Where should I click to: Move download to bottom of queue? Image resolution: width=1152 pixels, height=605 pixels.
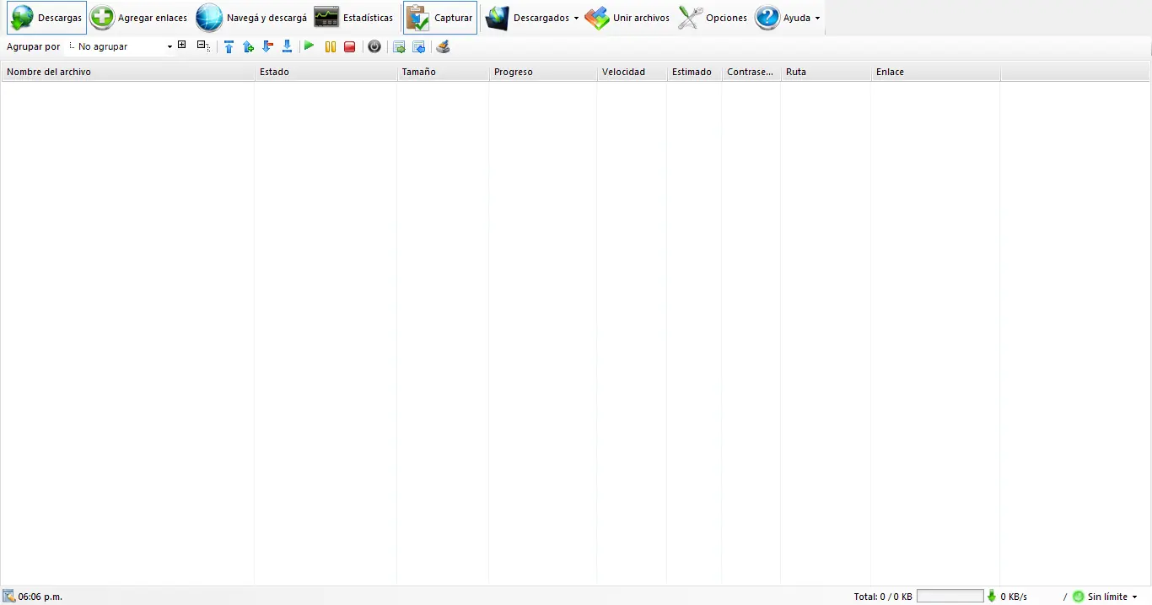point(287,47)
